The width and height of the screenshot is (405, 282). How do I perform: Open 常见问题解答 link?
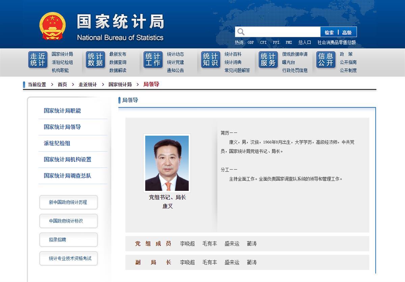tap(237, 70)
